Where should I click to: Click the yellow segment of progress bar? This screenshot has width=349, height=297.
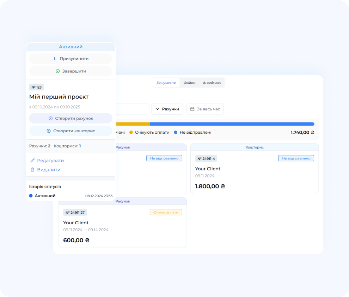(132, 124)
